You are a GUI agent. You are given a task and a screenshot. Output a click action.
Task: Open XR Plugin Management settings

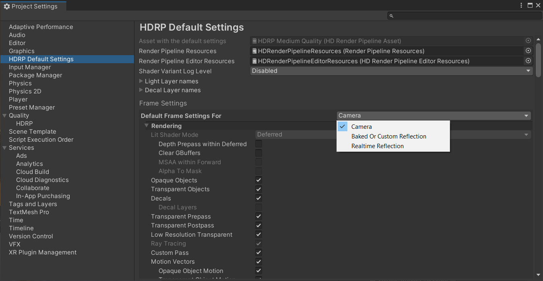43,252
